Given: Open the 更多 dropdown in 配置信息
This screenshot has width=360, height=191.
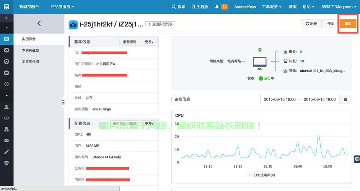Looking at the screenshot, I should (149, 124).
